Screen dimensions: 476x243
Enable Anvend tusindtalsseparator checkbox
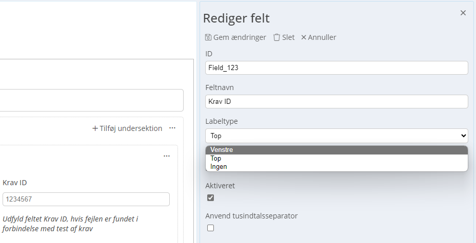coord(210,228)
